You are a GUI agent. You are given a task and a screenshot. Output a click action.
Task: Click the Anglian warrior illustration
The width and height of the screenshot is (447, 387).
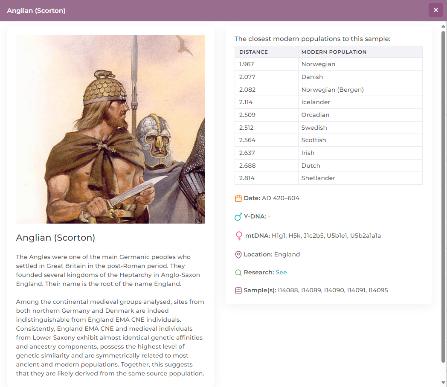(110, 129)
